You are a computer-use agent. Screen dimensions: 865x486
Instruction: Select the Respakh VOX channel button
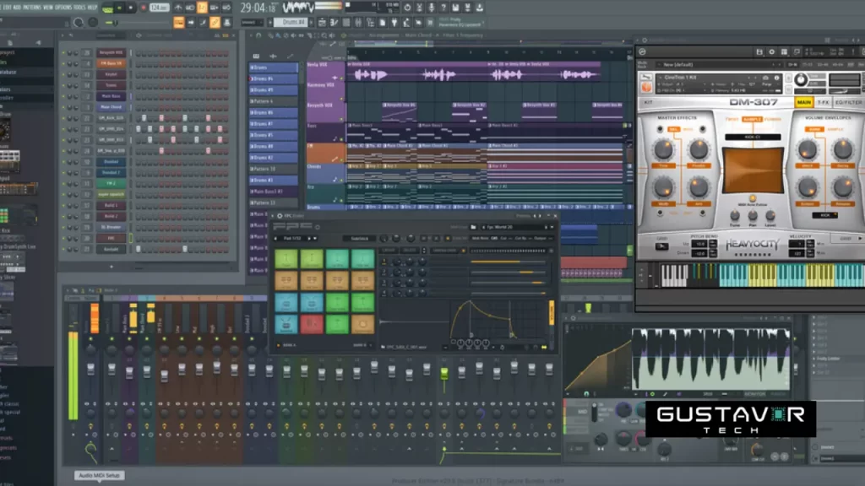(x=111, y=53)
